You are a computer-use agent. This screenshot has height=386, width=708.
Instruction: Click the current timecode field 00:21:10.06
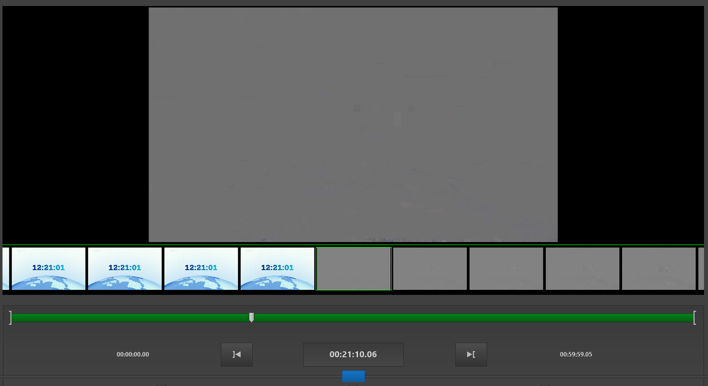click(354, 355)
